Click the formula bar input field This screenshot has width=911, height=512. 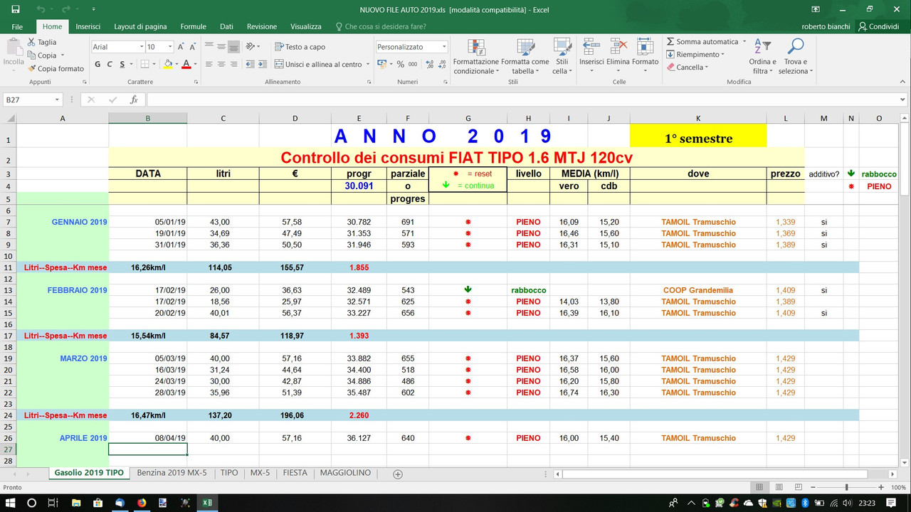(523, 100)
